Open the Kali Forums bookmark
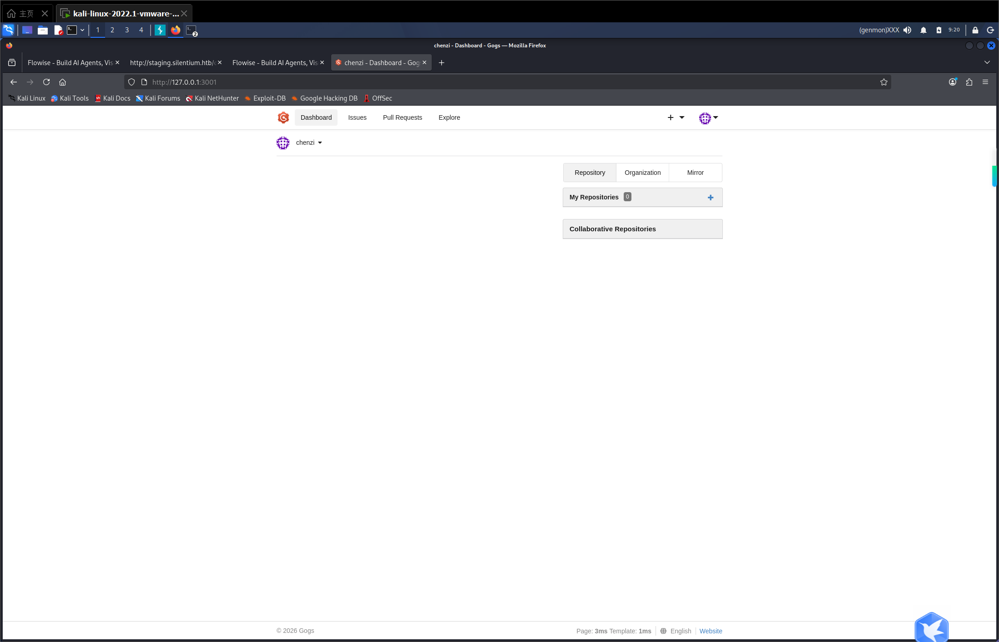Image resolution: width=999 pixels, height=642 pixels. 158,98
